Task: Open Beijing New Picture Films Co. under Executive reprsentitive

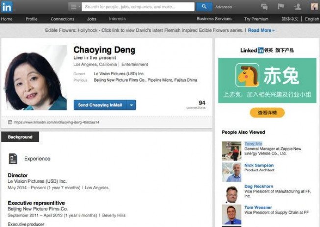Action: click(x=38, y=209)
